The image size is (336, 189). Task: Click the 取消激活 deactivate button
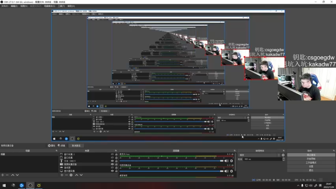coord(76,145)
